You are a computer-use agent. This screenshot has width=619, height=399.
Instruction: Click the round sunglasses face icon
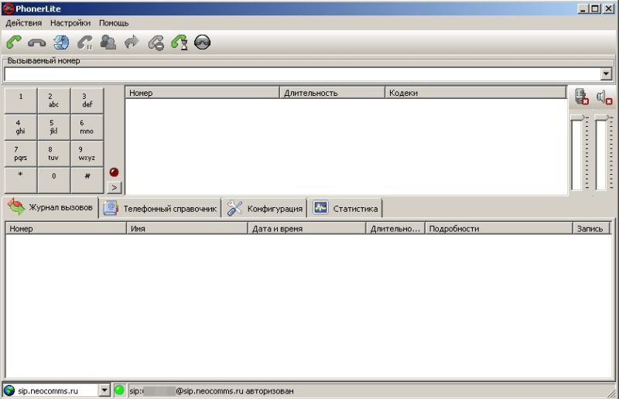pyautogui.click(x=202, y=43)
